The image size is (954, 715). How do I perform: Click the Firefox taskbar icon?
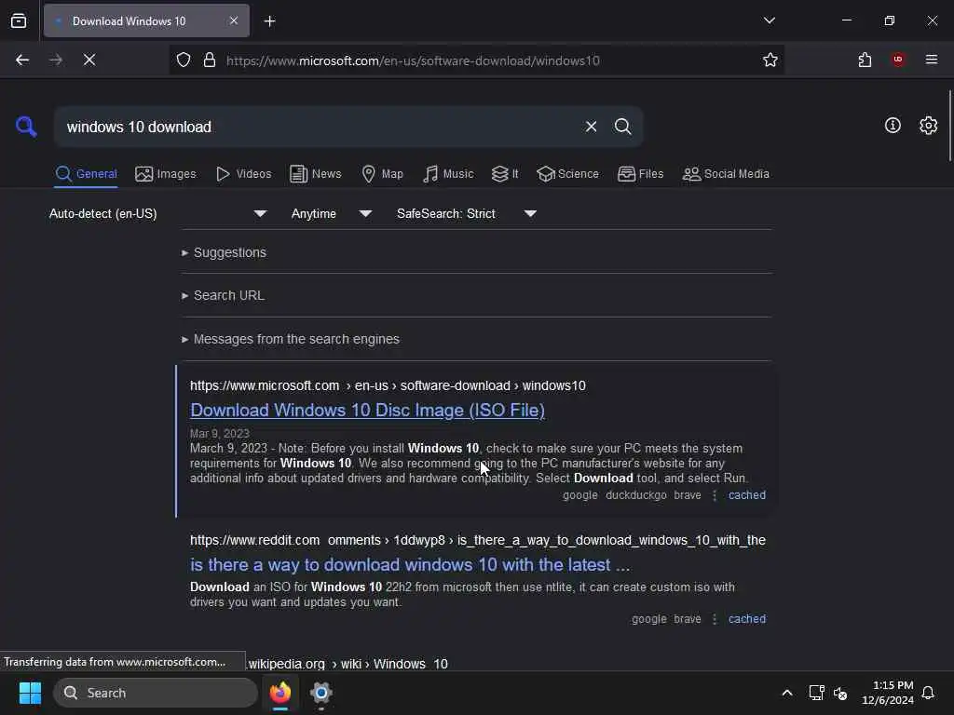coord(280,693)
